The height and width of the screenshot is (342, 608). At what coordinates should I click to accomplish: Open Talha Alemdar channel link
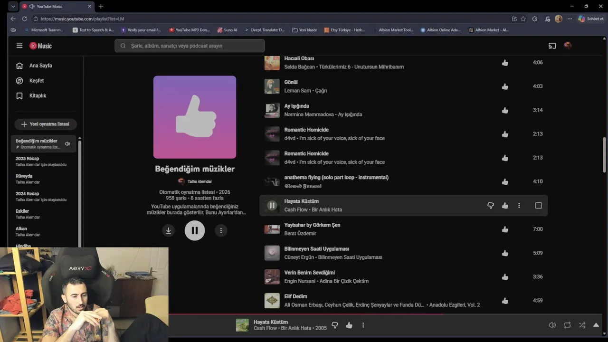pos(199,181)
